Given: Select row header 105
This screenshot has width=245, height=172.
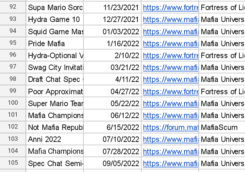Looking at the screenshot, I should 13,163.
